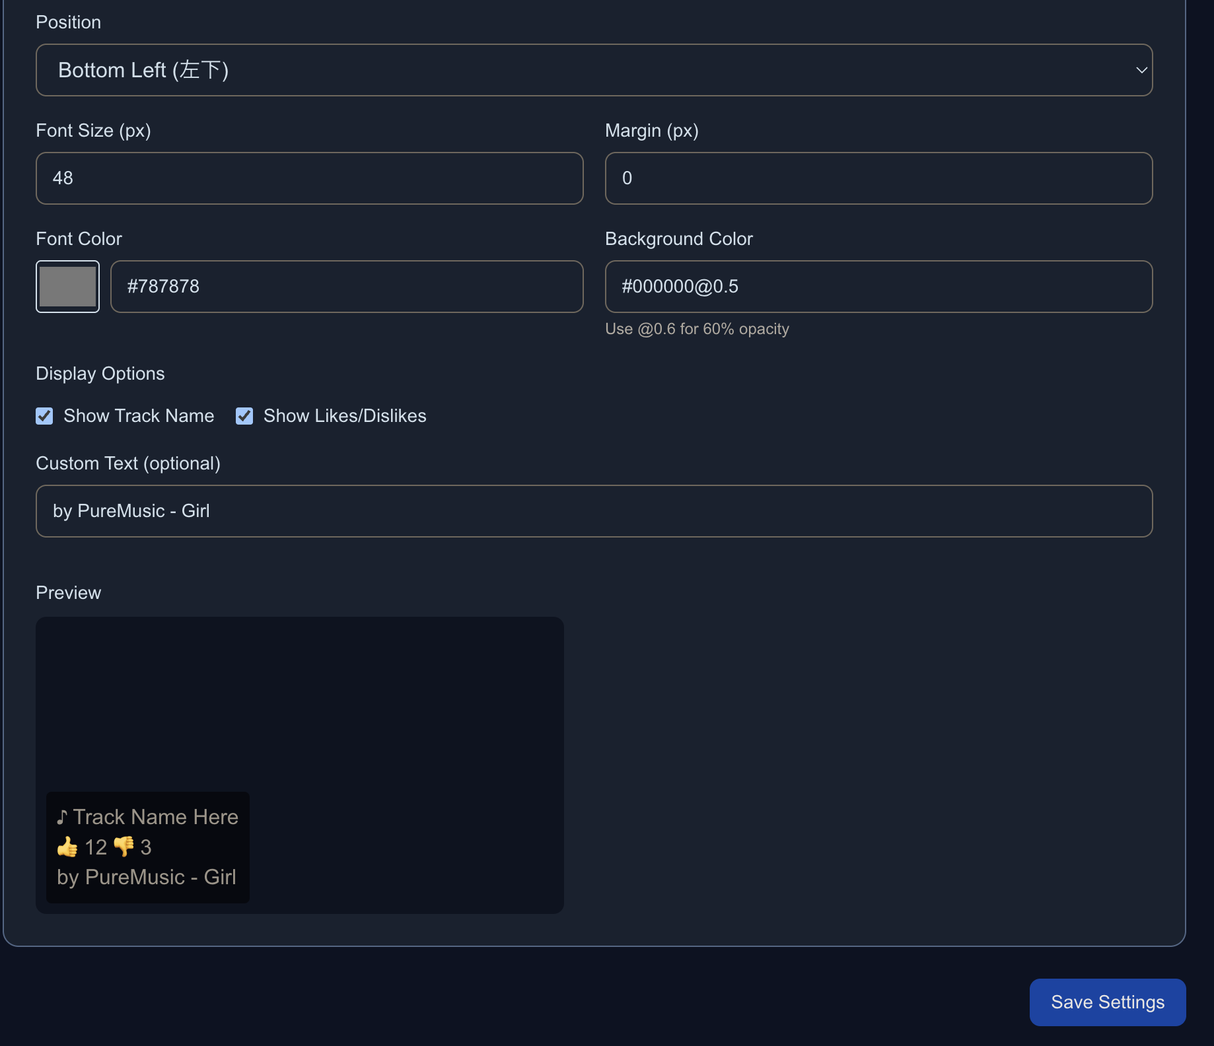This screenshot has width=1214, height=1046.
Task: Click the like count 12 in preview
Action: (96, 847)
